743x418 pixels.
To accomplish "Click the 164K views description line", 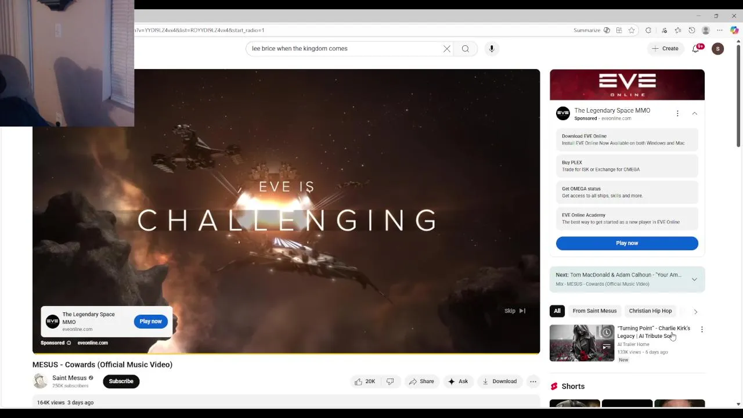I will [65, 402].
